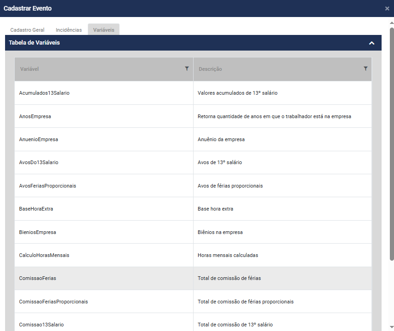The width and height of the screenshot is (394, 331).
Task: Switch to the Cadastro Geral tab
Action: (28, 30)
